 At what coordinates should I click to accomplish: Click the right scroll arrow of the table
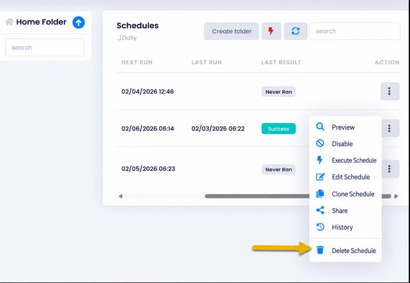(x=396, y=196)
